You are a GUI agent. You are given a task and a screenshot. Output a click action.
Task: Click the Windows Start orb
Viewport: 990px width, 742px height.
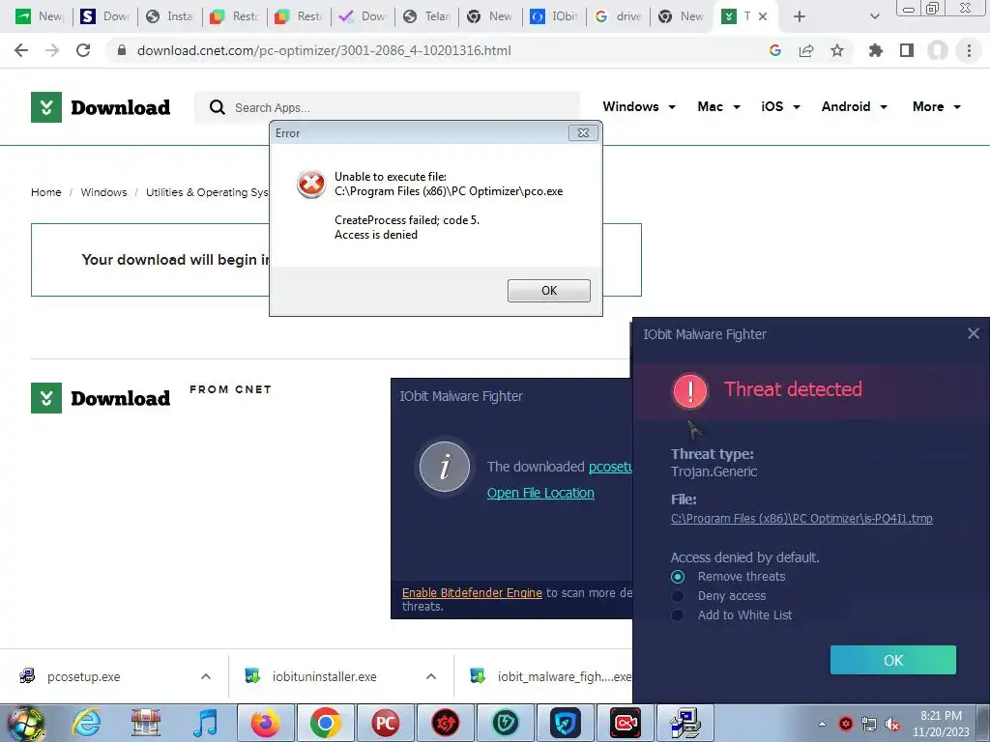[x=26, y=723]
